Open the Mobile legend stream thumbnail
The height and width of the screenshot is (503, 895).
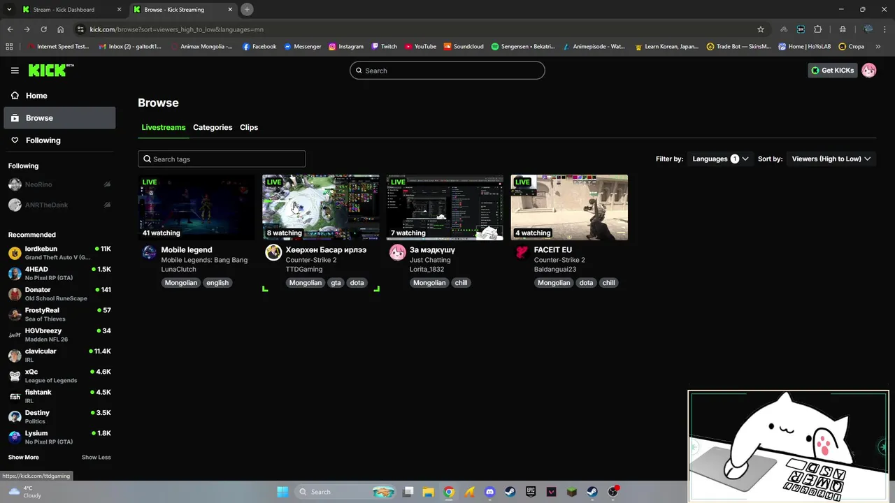(x=196, y=207)
